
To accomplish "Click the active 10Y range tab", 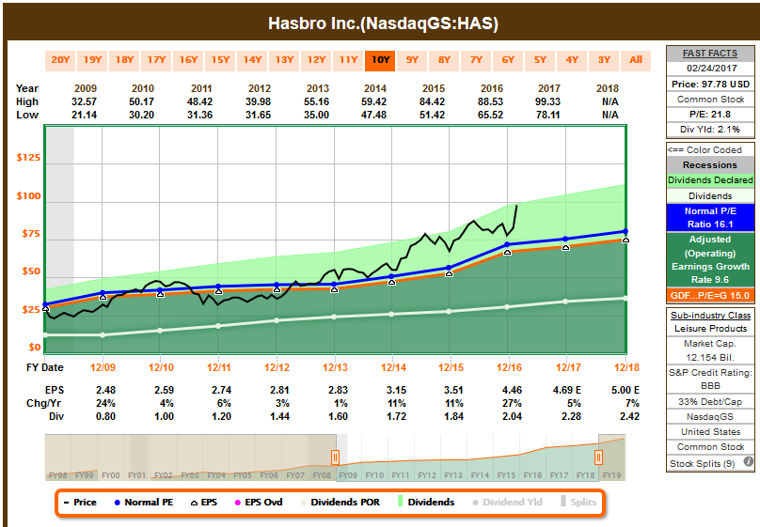I will pos(381,60).
